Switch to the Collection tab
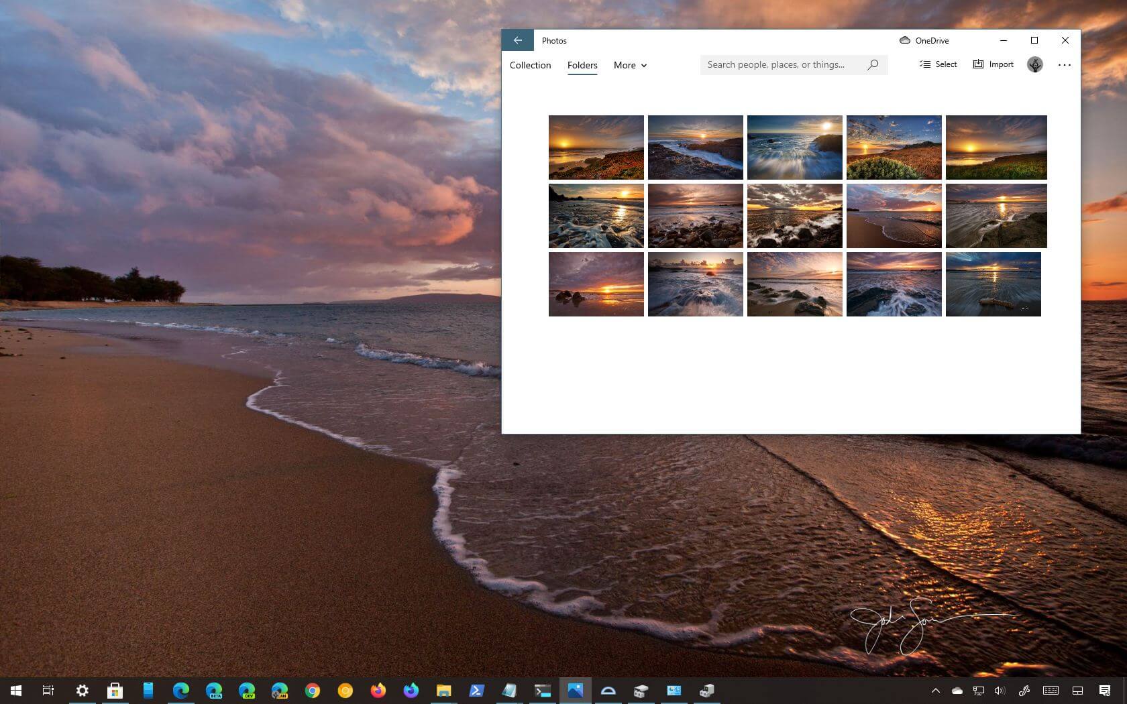The width and height of the screenshot is (1127, 704). (530, 65)
